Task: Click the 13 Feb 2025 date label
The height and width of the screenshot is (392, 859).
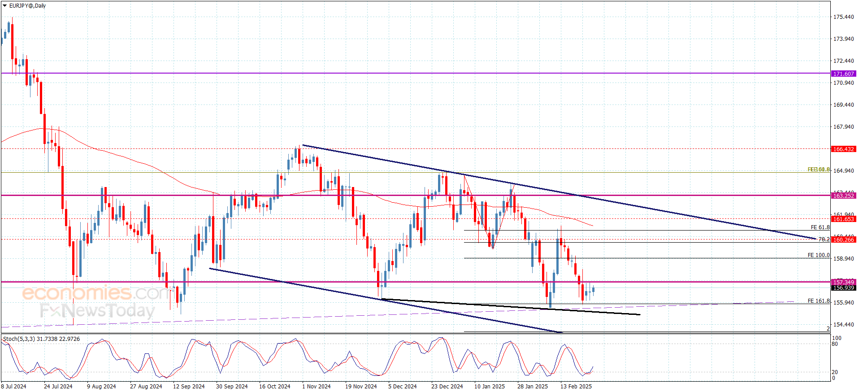Action: (x=576, y=387)
